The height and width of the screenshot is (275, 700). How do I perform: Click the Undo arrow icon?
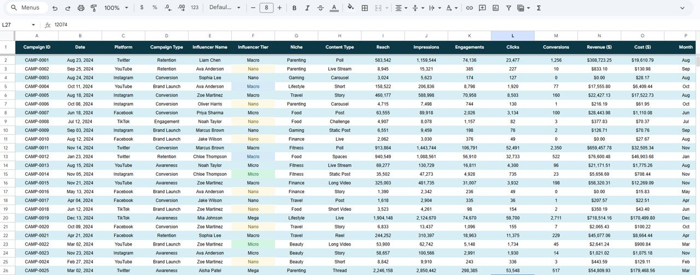[55, 8]
